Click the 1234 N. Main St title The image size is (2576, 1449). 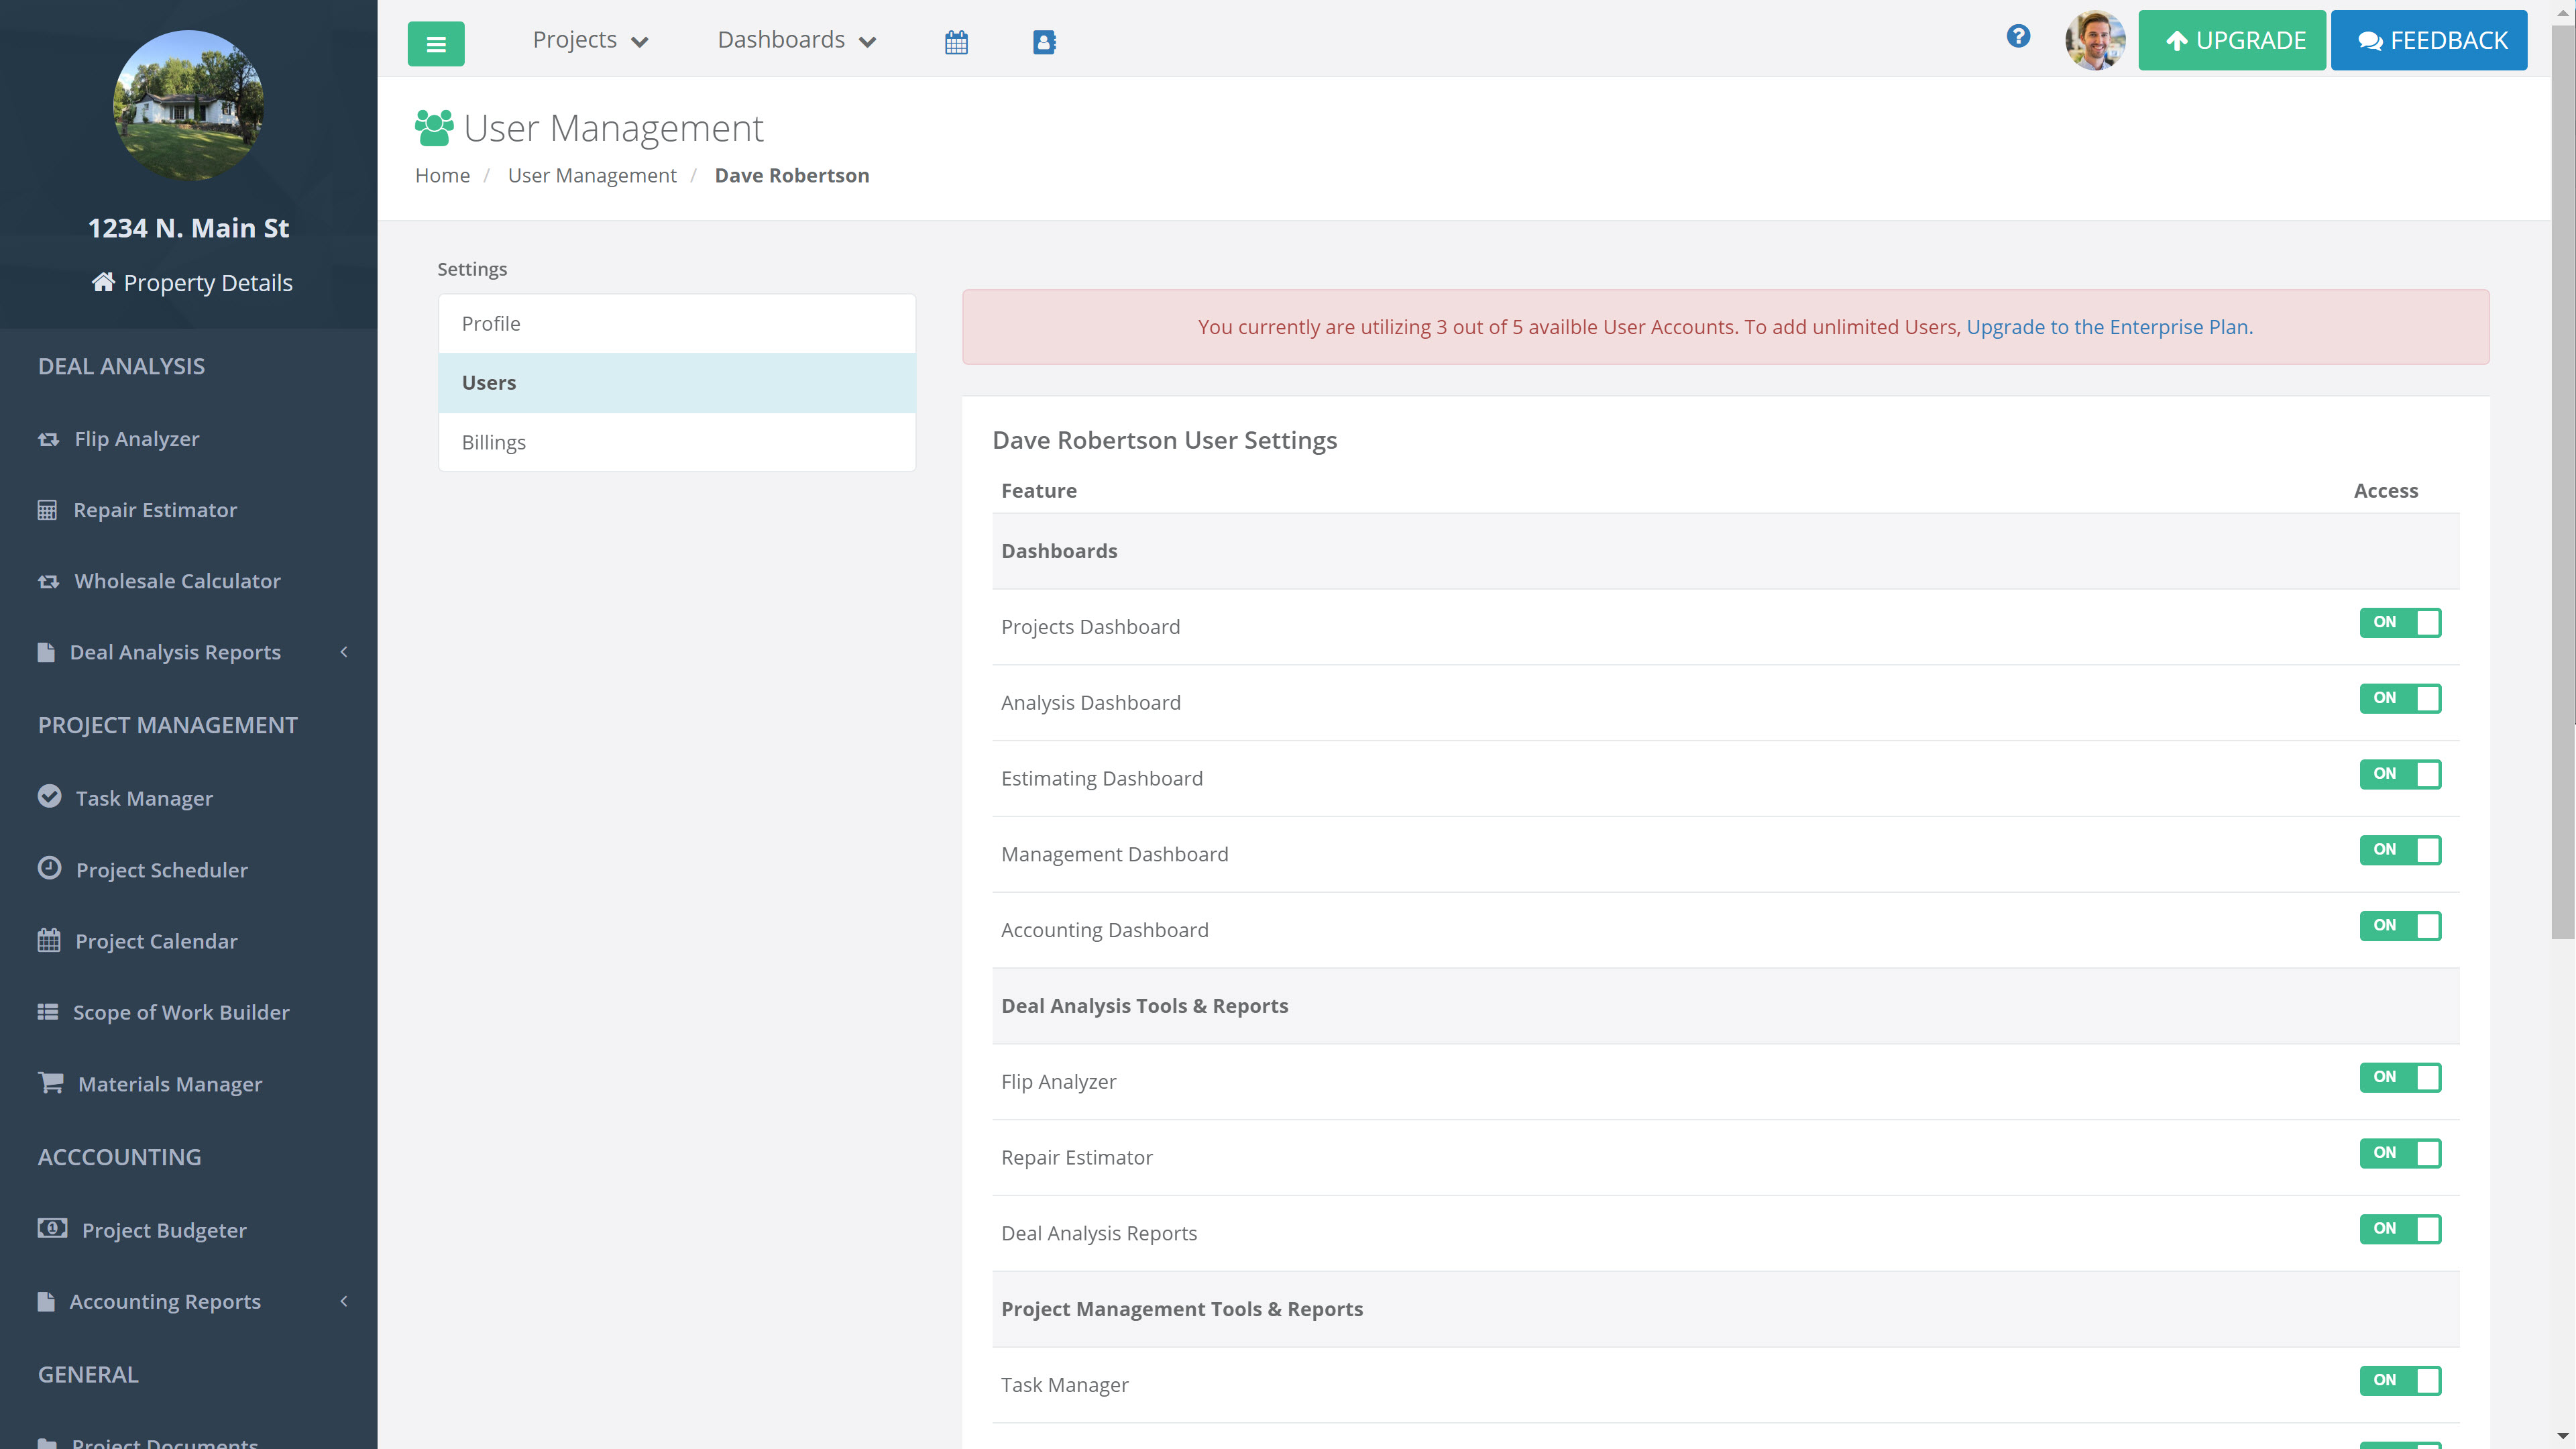coord(188,228)
